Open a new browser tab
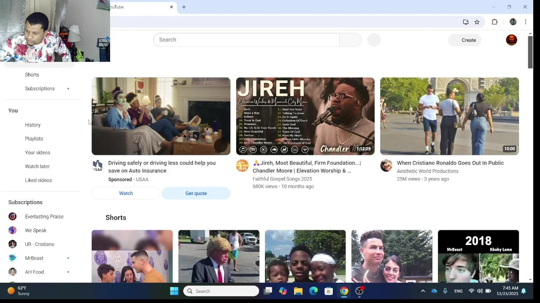The image size is (540, 303). [x=184, y=7]
